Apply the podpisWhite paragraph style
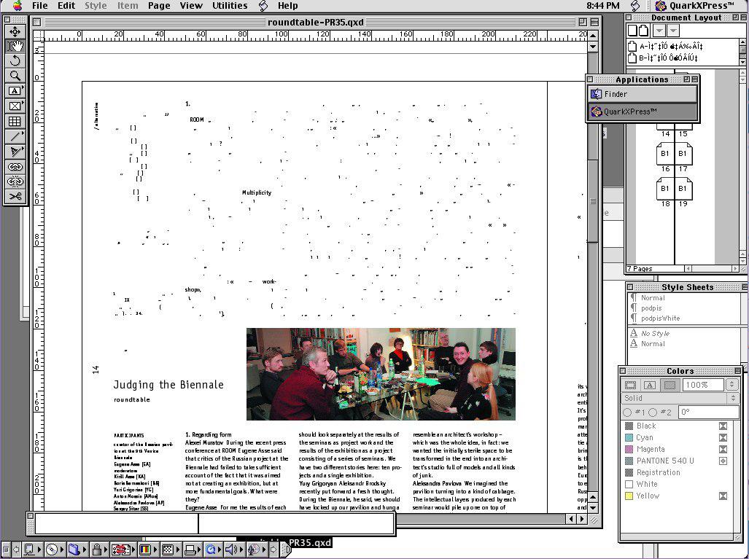 click(660, 318)
